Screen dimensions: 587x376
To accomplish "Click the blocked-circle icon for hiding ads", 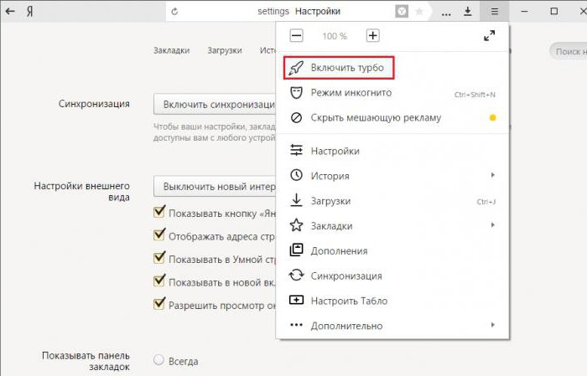I will coord(296,118).
